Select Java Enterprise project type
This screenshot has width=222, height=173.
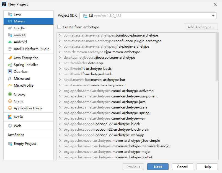pyautogui.click(x=29, y=58)
